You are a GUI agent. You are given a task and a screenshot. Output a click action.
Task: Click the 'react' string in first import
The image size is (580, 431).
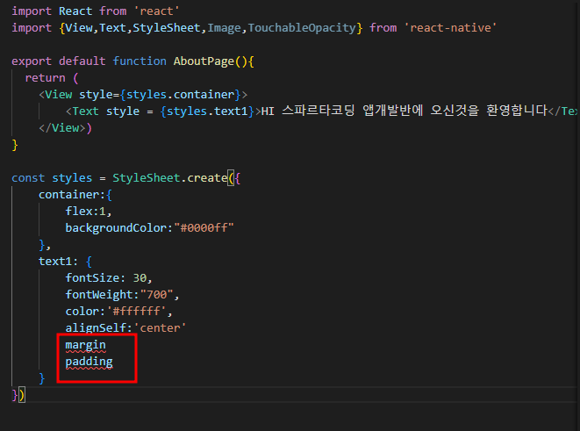click(x=156, y=11)
